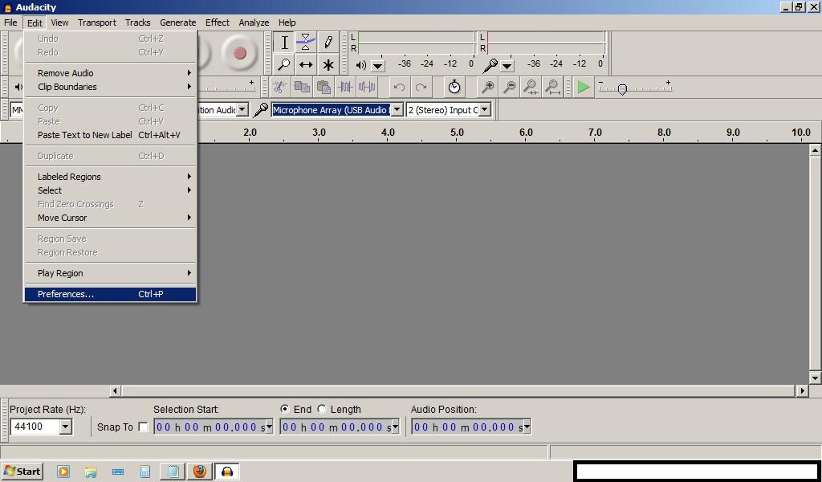
Task: Open the Move Cursor submenu
Action: (x=110, y=218)
